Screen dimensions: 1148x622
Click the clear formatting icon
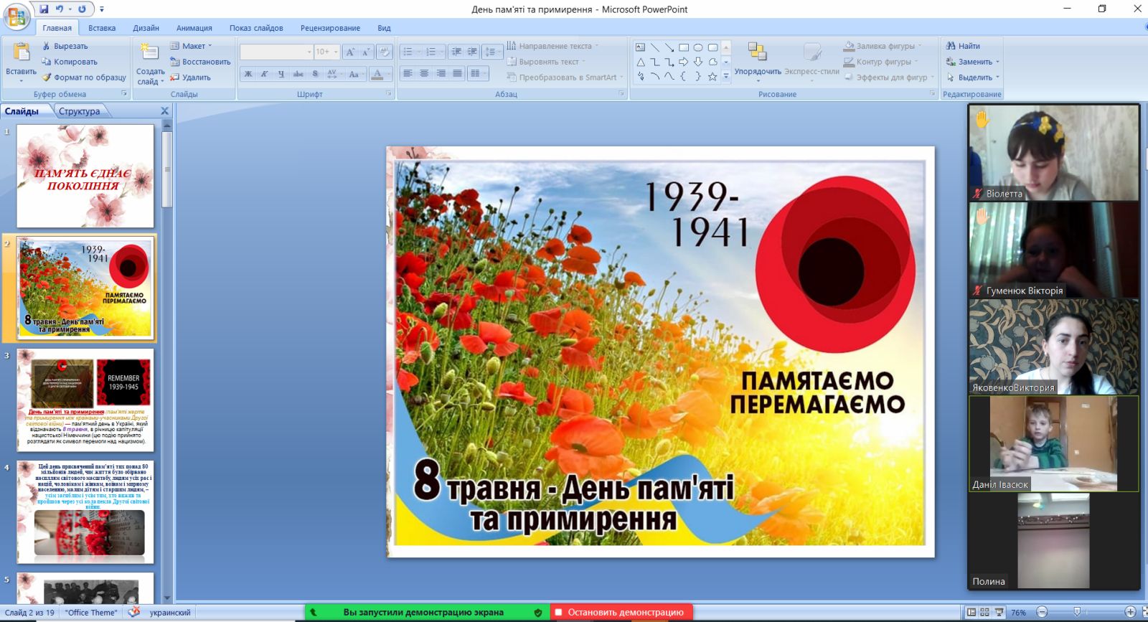pyautogui.click(x=384, y=52)
